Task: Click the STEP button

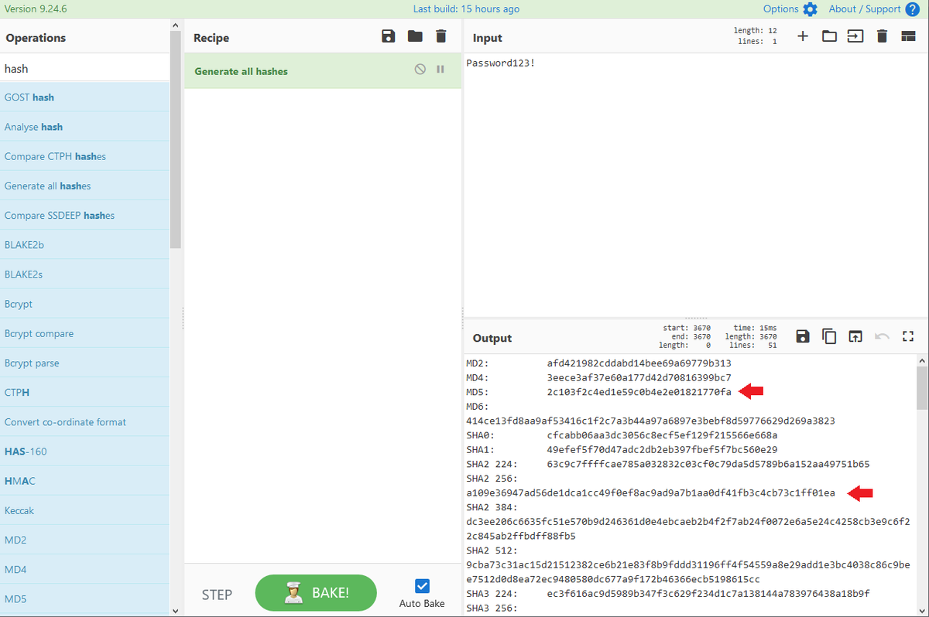Action: [x=217, y=595]
